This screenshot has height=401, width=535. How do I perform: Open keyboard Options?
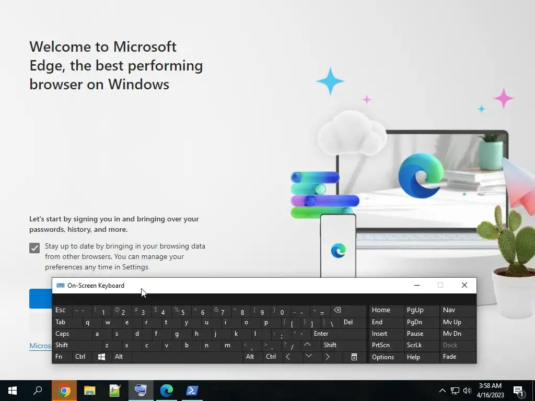point(386,357)
